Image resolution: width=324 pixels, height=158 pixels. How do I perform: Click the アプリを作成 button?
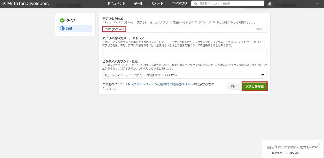255,86
